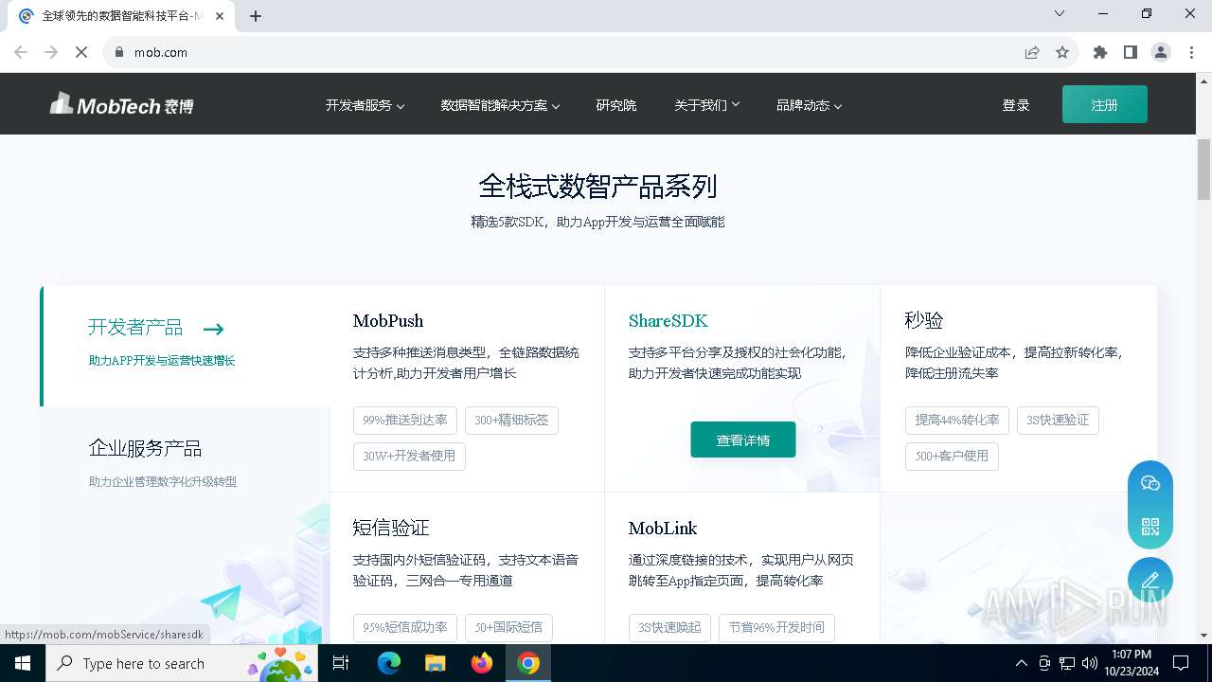Open the MobLink product title
The image size is (1212, 682).
[663, 529]
